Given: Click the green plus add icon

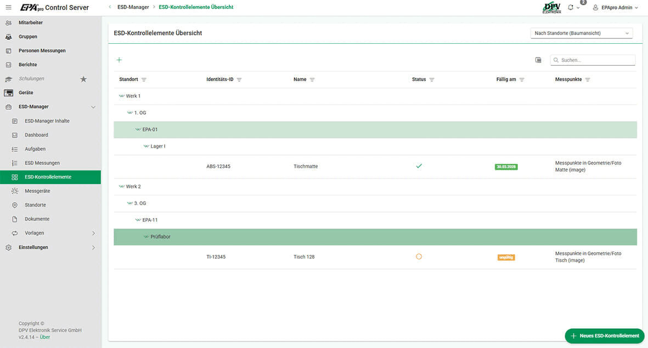Looking at the screenshot, I should click(x=119, y=60).
